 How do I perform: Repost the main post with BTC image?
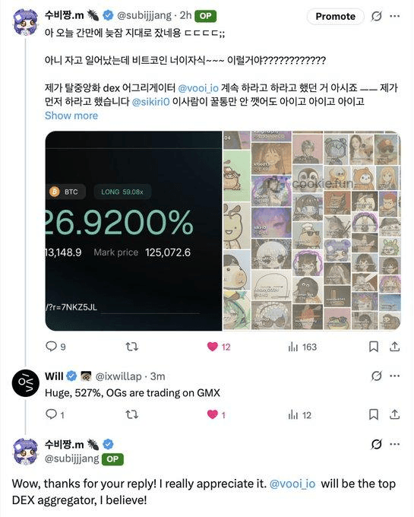[x=131, y=347]
